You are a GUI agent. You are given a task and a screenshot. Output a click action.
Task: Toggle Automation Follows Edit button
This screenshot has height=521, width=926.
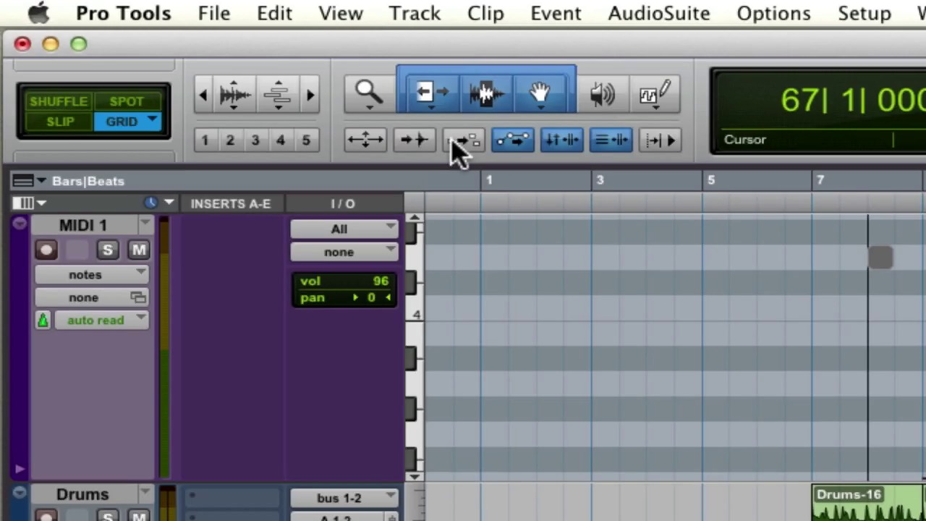pyautogui.click(x=513, y=140)
